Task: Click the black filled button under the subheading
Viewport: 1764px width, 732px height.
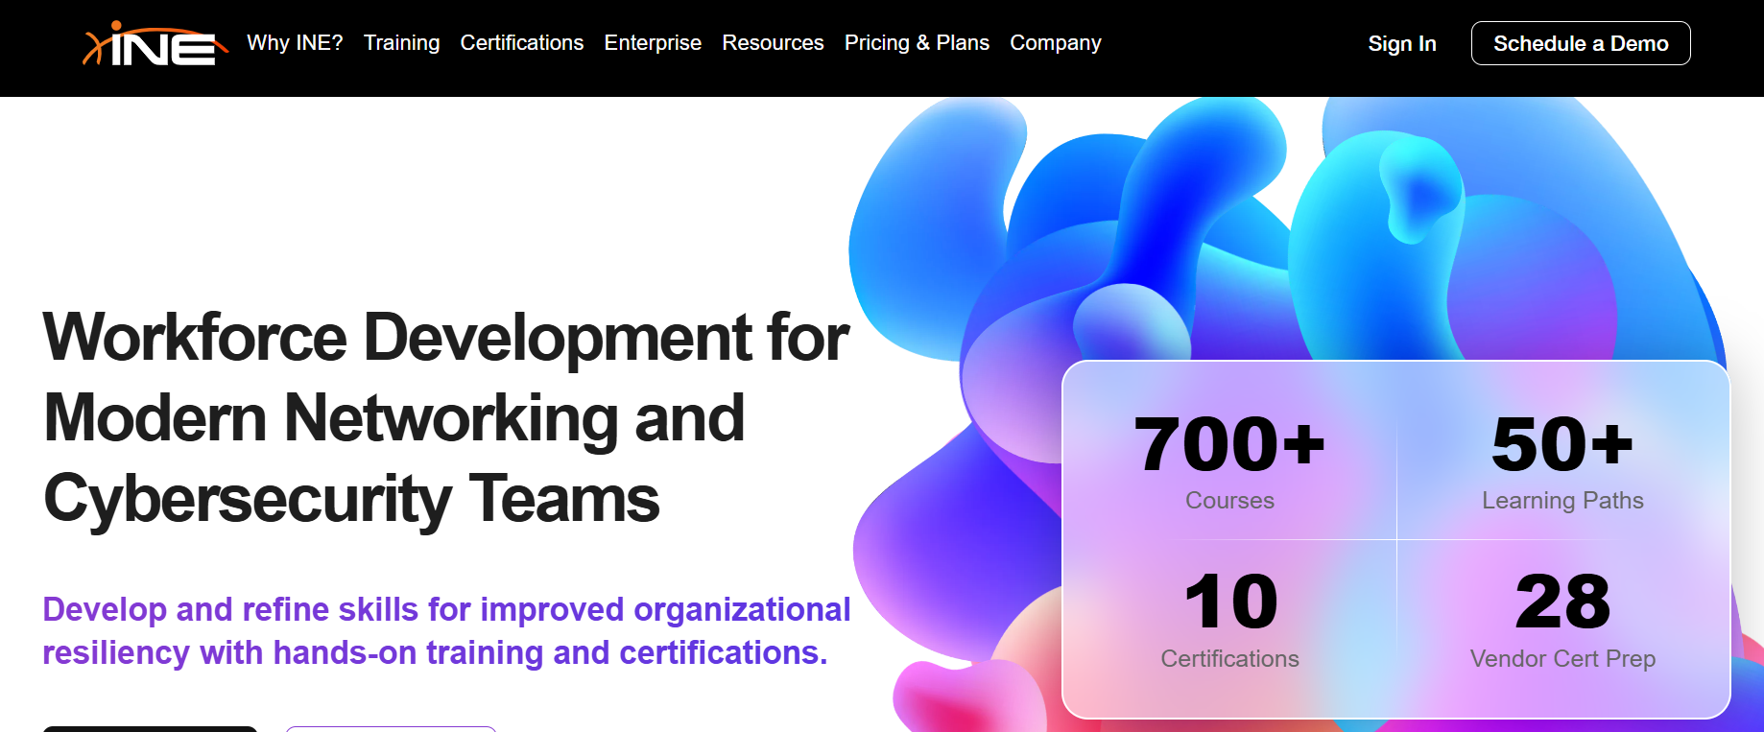Action: pos(150,728)
